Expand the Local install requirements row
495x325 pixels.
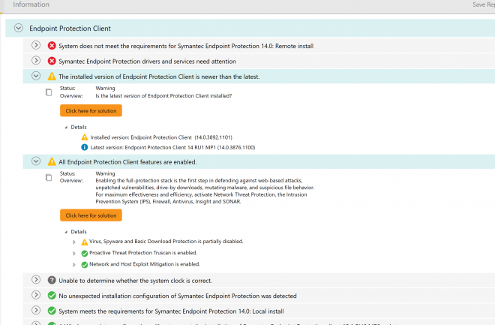coord(36,310)
